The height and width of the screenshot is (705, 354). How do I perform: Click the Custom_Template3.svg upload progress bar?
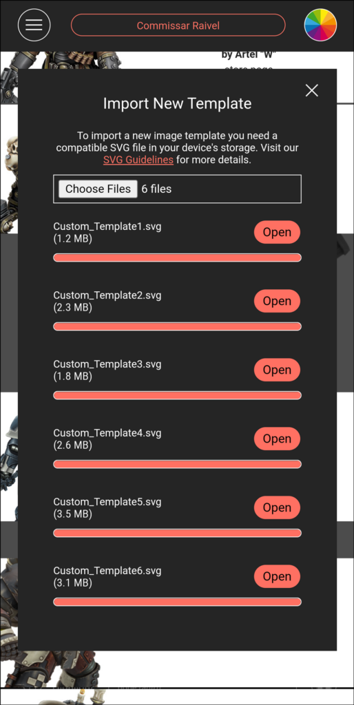[177, 395]
